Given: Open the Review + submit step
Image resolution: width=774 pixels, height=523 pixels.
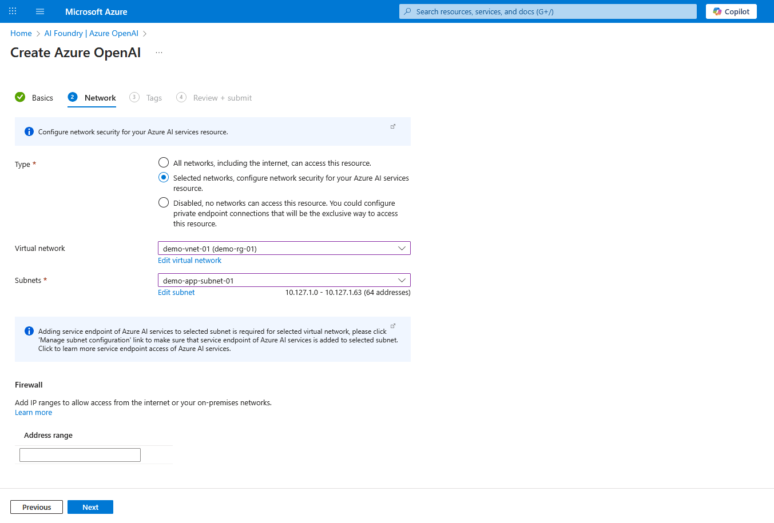Looking at the screenshot, I should (221, 97).
